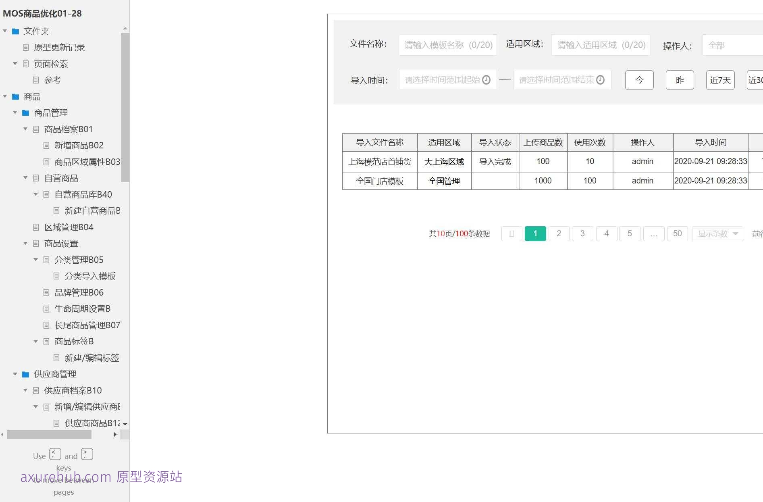This screenshot has height=502, width=763.
Task: Click the 近7天 date filter button
Action: coord(720,80)
